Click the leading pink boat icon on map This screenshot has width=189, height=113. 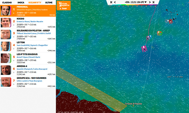pos(144,48)
